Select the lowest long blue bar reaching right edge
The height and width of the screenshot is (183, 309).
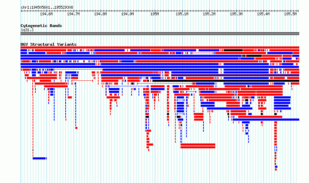266,120
